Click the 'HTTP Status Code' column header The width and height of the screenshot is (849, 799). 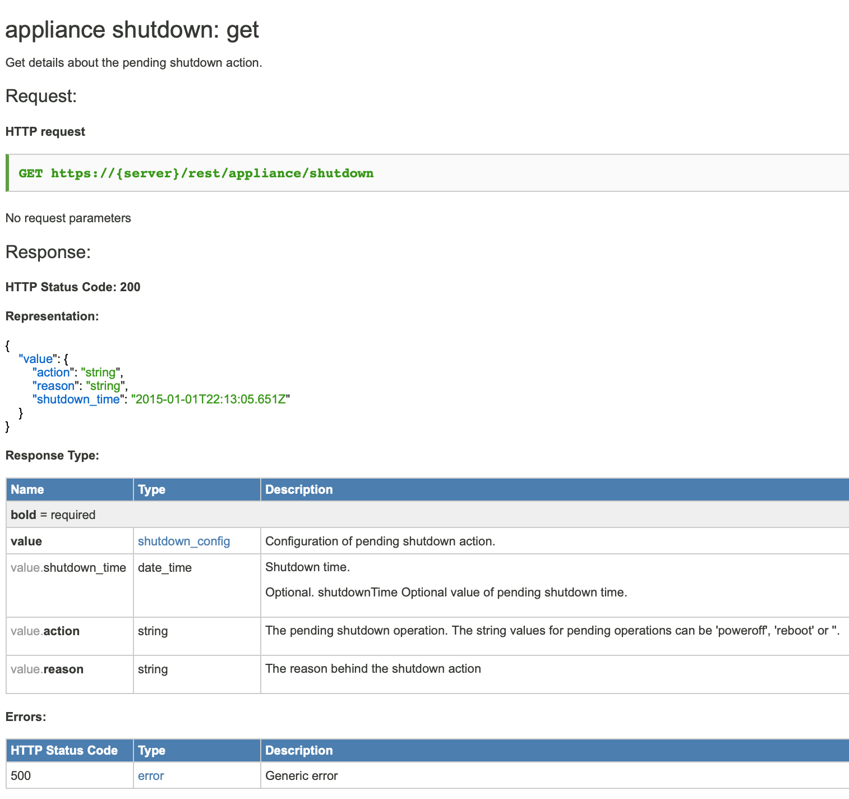pyautogui.click(x=64, y=751)
